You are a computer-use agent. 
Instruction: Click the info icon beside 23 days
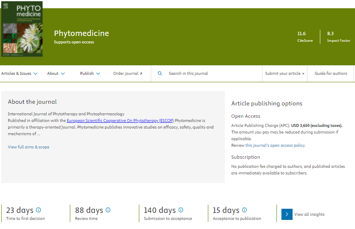click(38, 210)
